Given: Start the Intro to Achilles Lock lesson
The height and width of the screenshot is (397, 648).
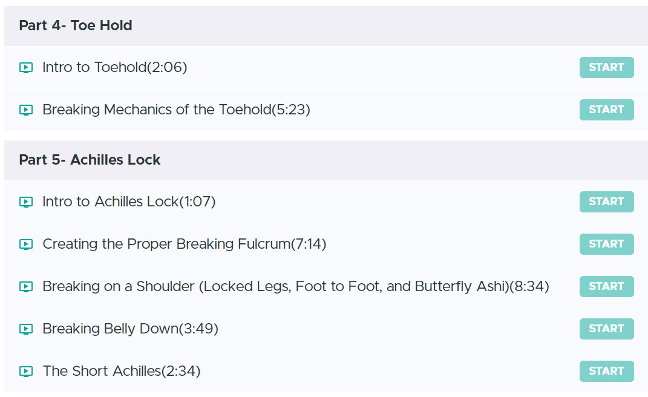Looking at the screenshot, I should [x=606, y=202].
